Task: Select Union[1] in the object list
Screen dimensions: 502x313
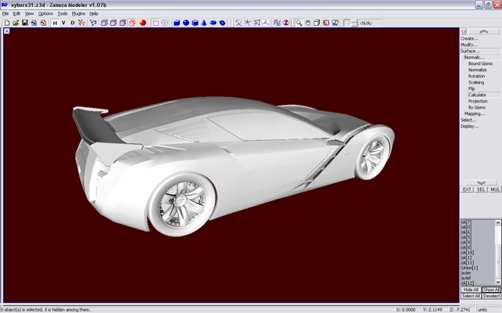Action: pos(471,268)
